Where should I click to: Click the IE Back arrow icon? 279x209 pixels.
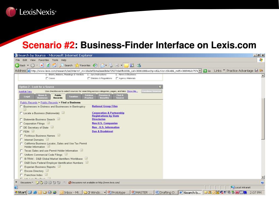click(x=17, y=65)
